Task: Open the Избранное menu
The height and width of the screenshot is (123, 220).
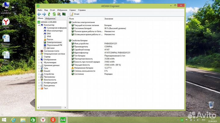Action: 62,10
